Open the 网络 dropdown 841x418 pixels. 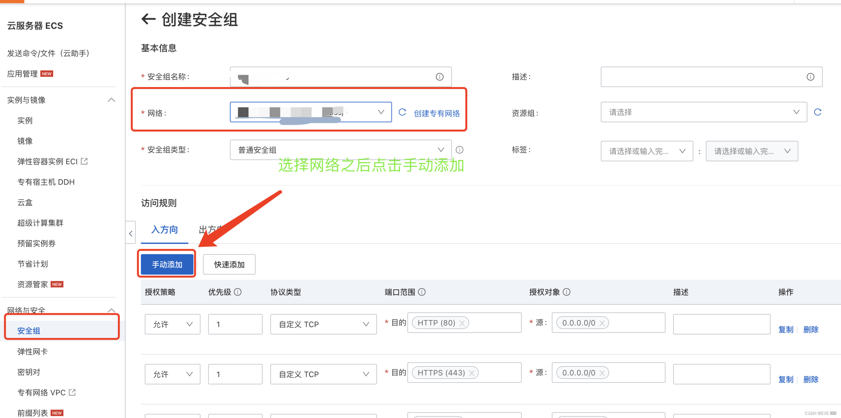pos(310,112)
